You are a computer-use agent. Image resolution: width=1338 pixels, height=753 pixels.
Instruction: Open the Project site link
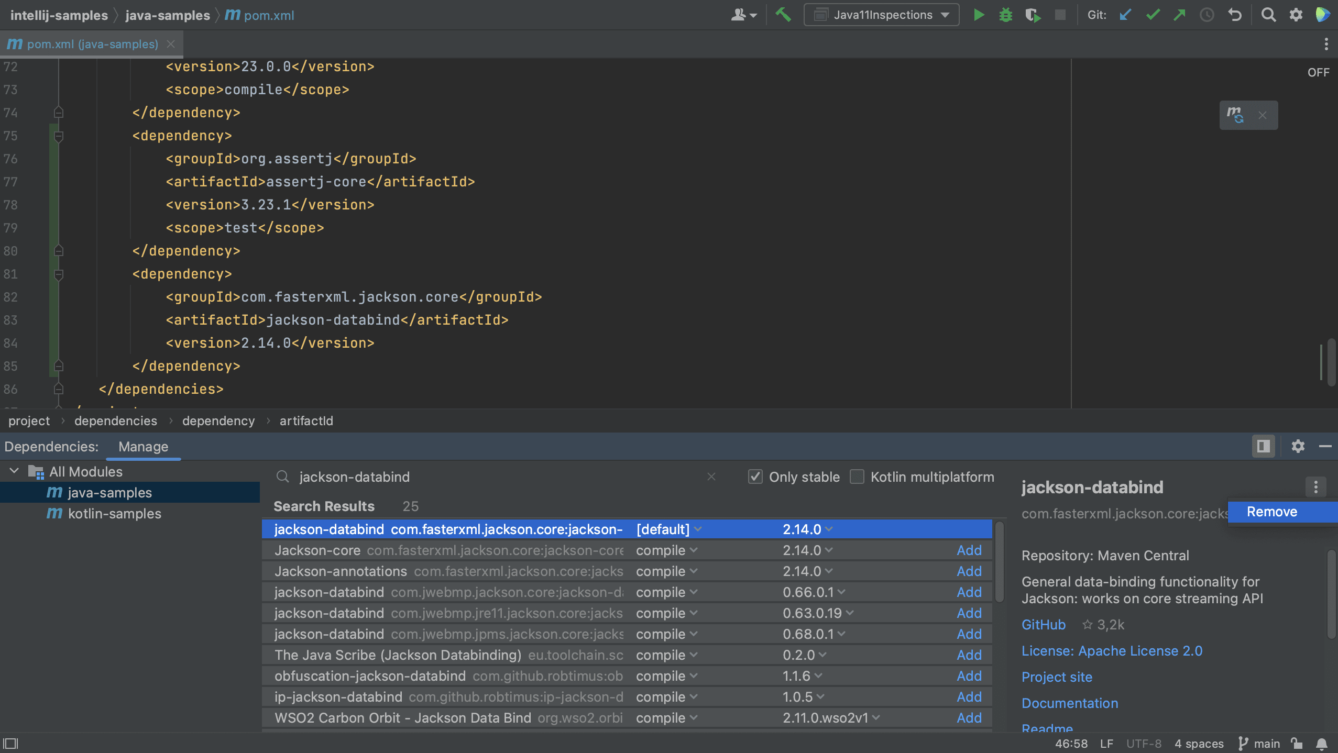click(x=1057, y=677)
